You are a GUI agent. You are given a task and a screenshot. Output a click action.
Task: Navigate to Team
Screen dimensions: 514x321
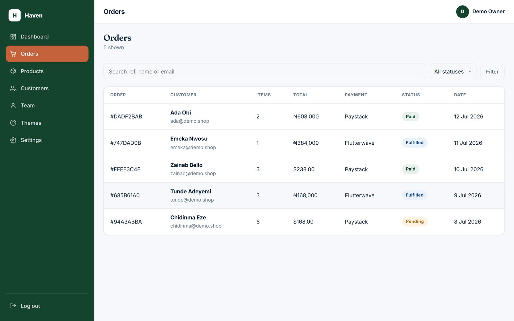click(47, 106)
